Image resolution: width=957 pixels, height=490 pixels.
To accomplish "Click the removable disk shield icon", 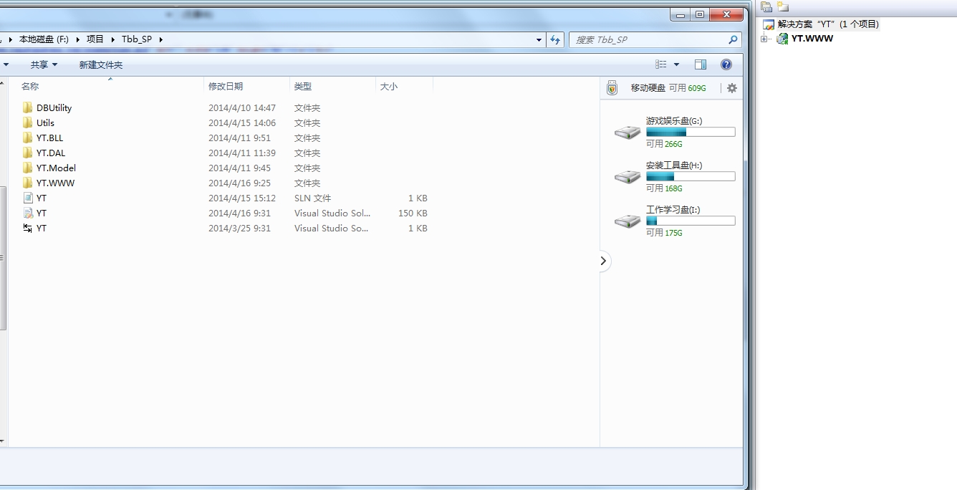I will 612,88.
